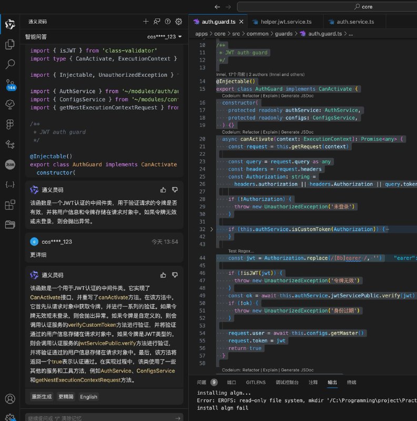Open the Explorer file view
The image size is (417, 421).
[x=10, y=44]
